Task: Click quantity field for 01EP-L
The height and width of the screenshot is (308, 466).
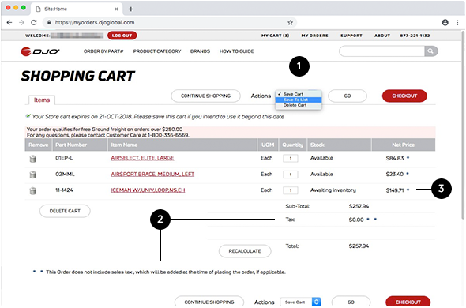Action: tap(291, 159)
